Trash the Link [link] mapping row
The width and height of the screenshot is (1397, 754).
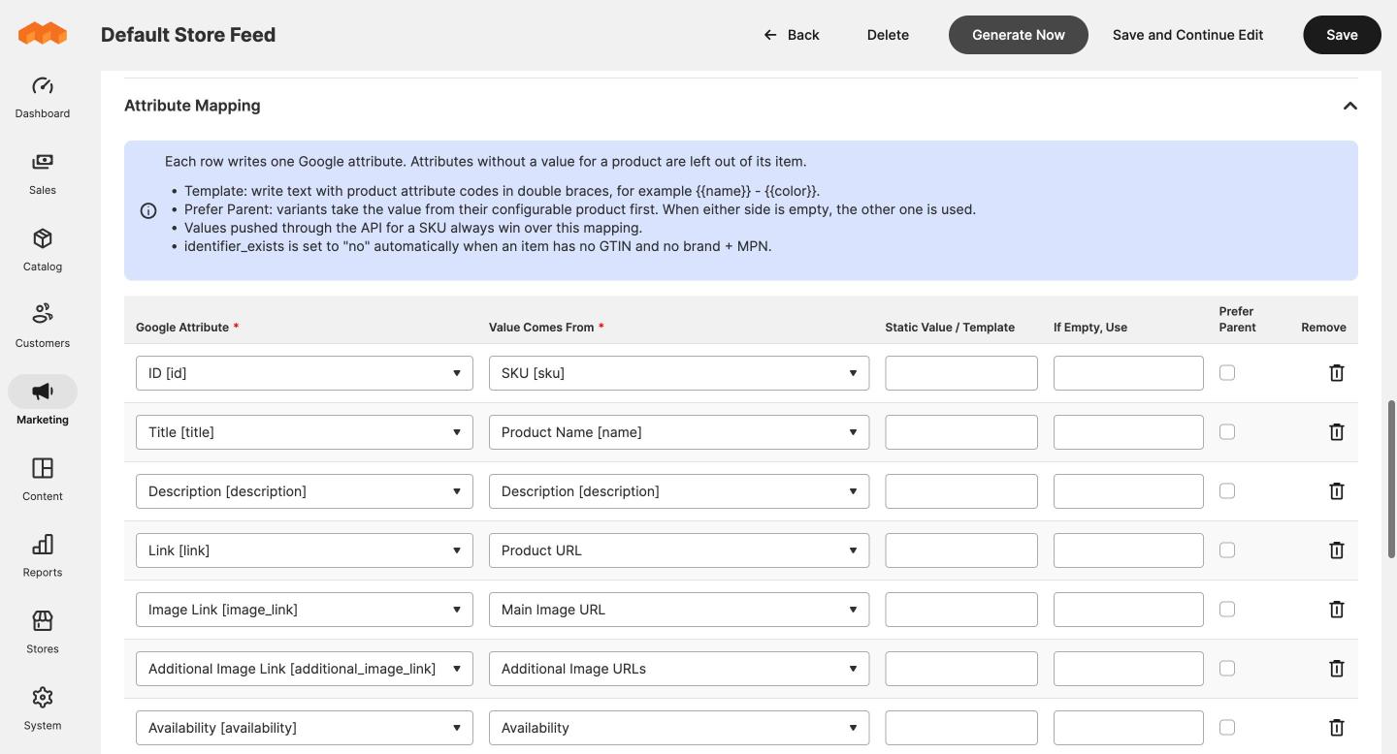(1336, 550)
